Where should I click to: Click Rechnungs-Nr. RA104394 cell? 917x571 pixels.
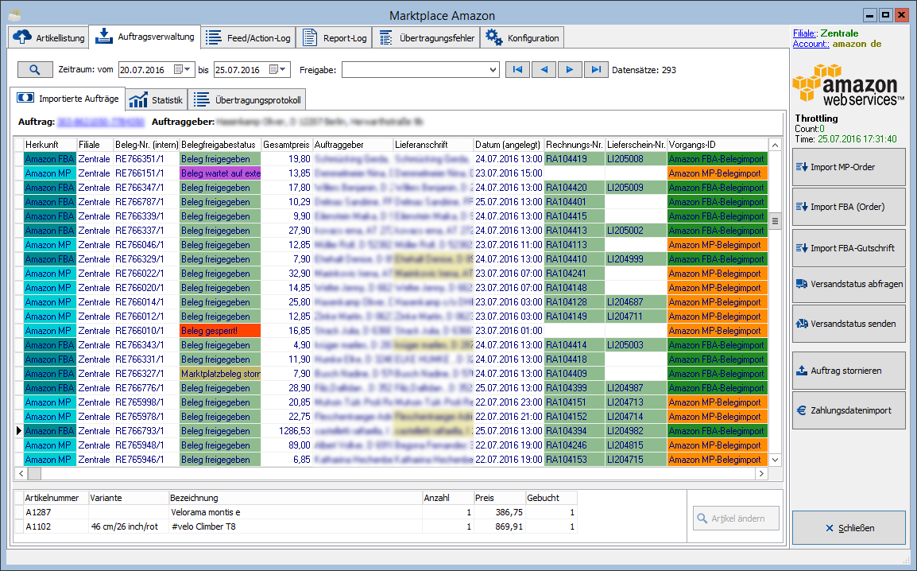coord(575,431)
